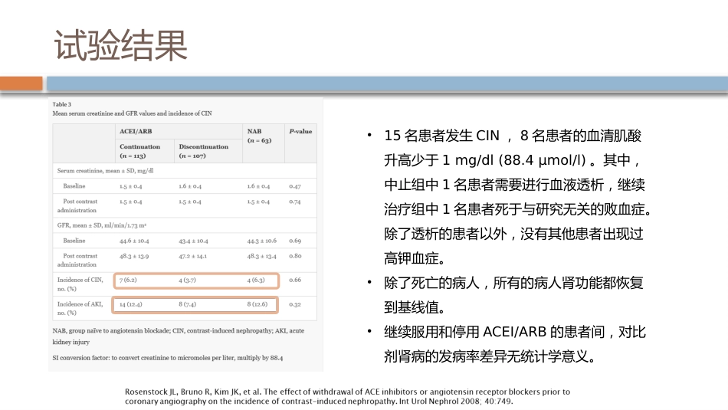Click bullet line starting '15 名患者发生 CIN'
Screen dimensions: 728x410
pyautogui.click(x=513, y=136)
